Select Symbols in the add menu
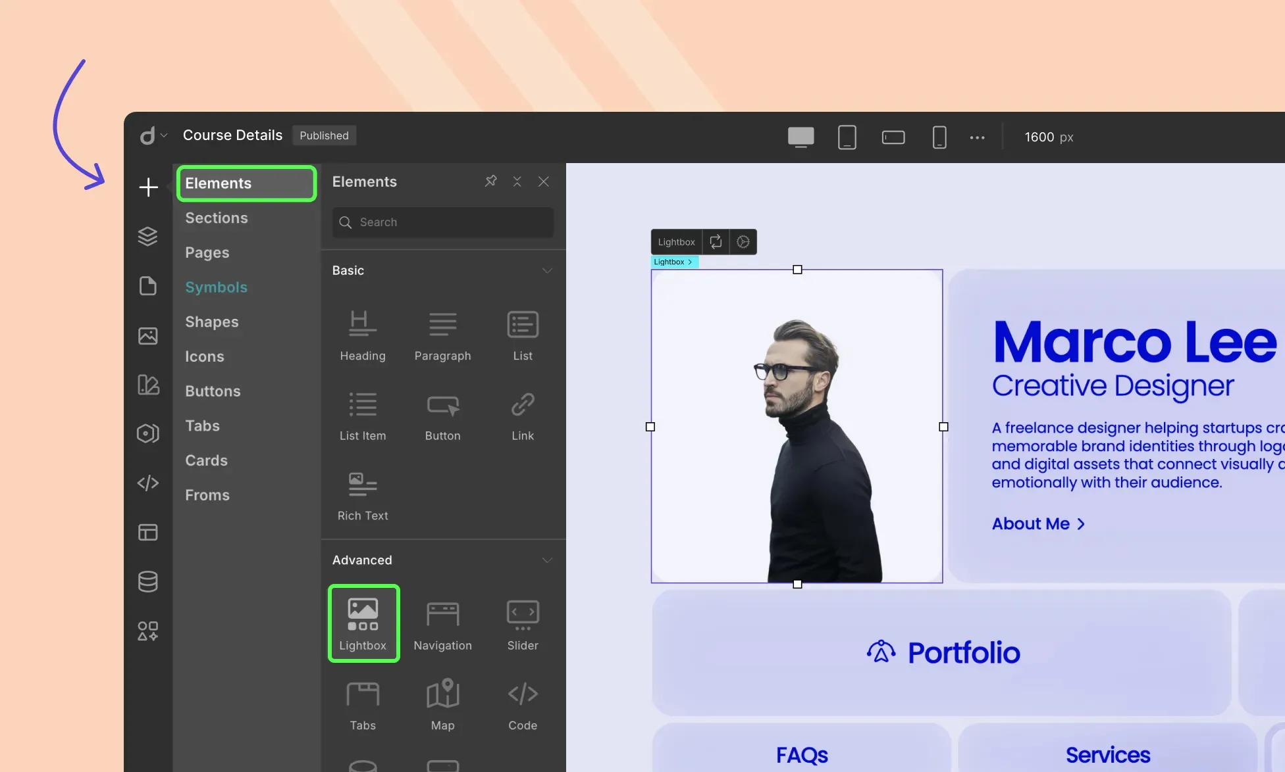Screen dimensions: 1285x772 [x=217, y=287]
